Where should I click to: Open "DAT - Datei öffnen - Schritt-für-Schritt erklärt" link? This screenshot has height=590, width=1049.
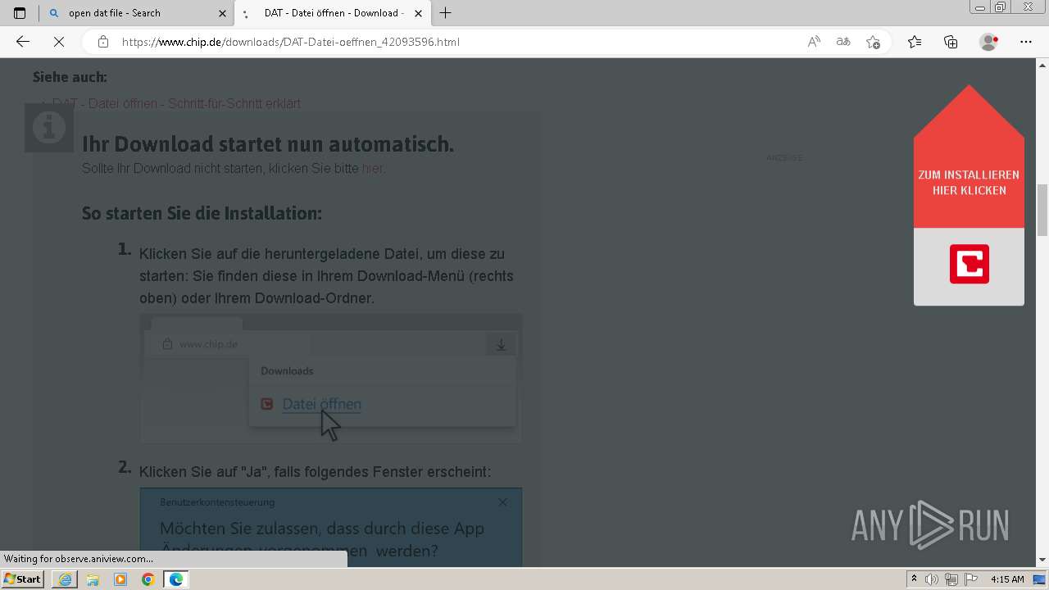tap(176, 103)
